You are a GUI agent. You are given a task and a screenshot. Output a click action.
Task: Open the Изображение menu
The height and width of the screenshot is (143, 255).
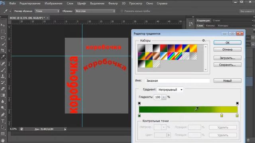click(53, 4)
